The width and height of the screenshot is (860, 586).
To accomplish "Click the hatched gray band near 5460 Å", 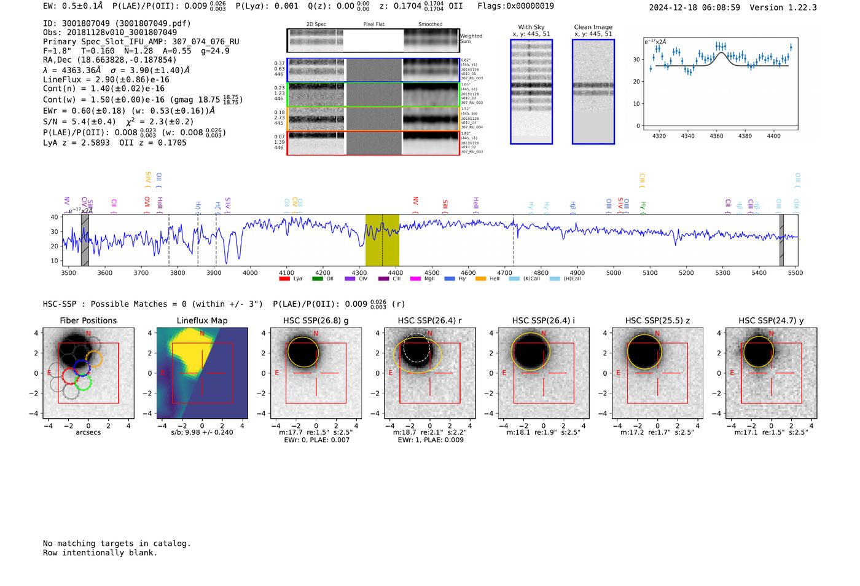I will point(781,240).
